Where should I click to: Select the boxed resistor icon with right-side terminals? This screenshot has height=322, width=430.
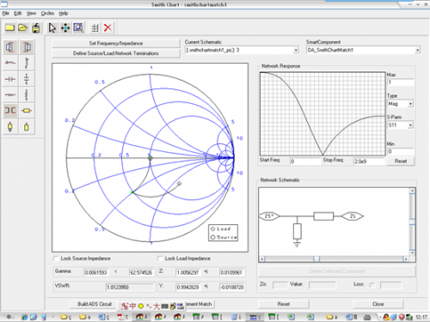[10, 47]
